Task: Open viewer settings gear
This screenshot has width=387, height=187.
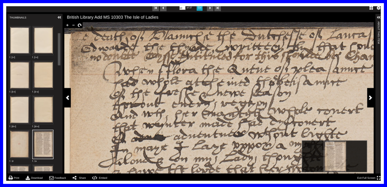Action: 378,8
